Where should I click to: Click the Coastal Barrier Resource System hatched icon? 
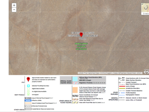[28, 109]
